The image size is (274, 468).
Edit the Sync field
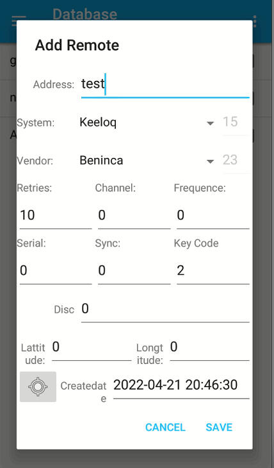coord(134,271)
